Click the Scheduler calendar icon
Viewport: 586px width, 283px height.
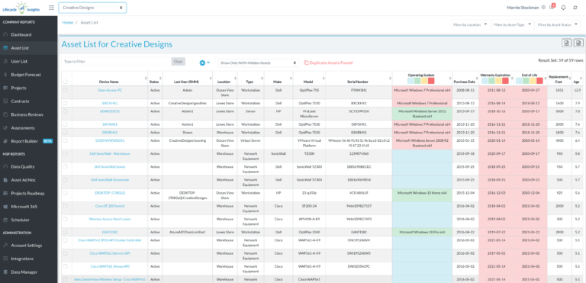5,220
